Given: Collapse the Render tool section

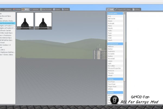Looking at the screenshot, I should (x=115, y=93).
